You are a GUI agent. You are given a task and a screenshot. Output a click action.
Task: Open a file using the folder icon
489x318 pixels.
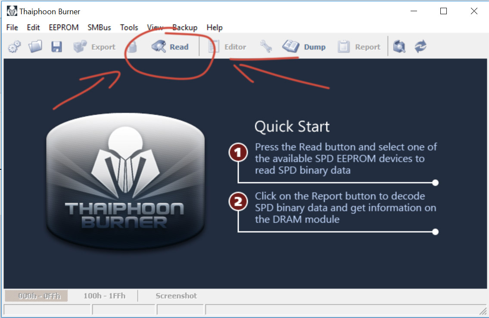[x=35, y=47]
